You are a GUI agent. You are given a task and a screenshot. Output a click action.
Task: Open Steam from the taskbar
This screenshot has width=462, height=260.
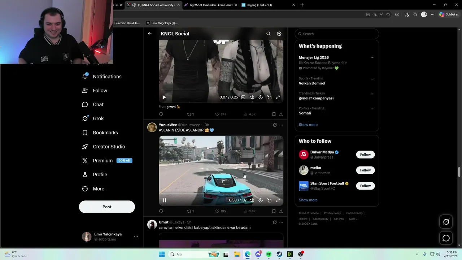(x=279, y=254)
